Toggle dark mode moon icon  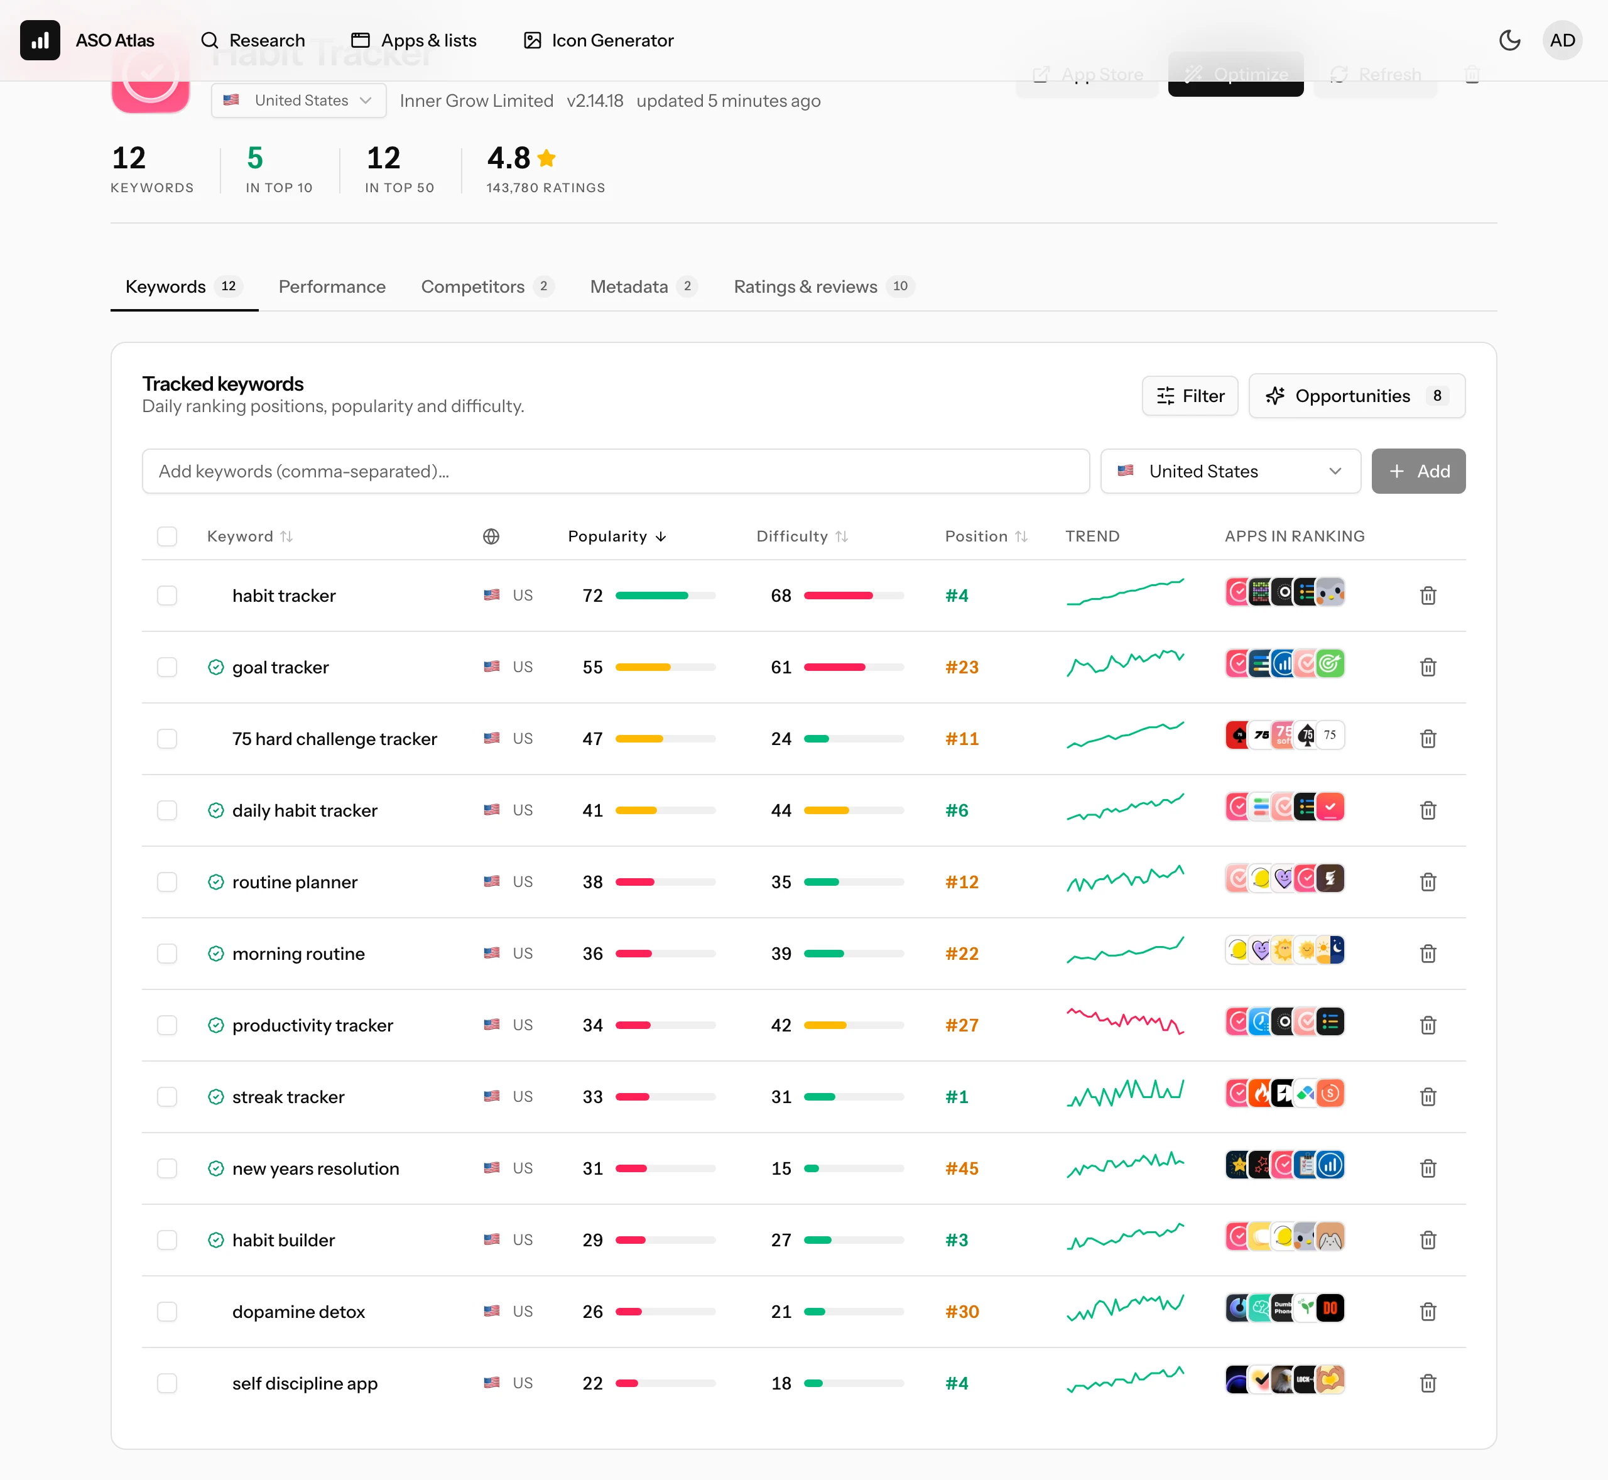tap(1509, 40)
